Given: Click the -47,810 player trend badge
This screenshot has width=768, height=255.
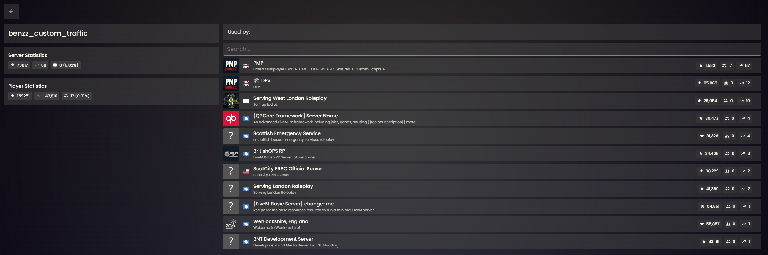Looking at the screenshot, I should pos(47,96).
